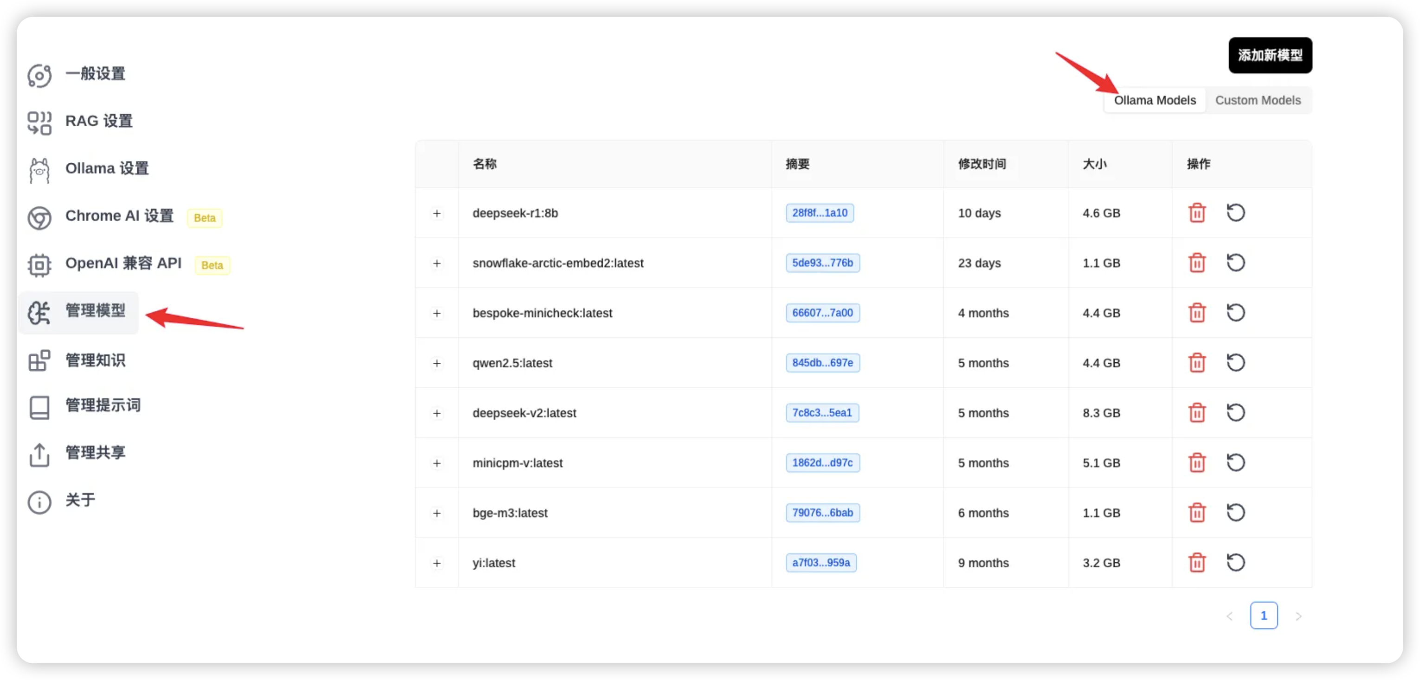Select the Ollama Models tab

point(1154,100)
